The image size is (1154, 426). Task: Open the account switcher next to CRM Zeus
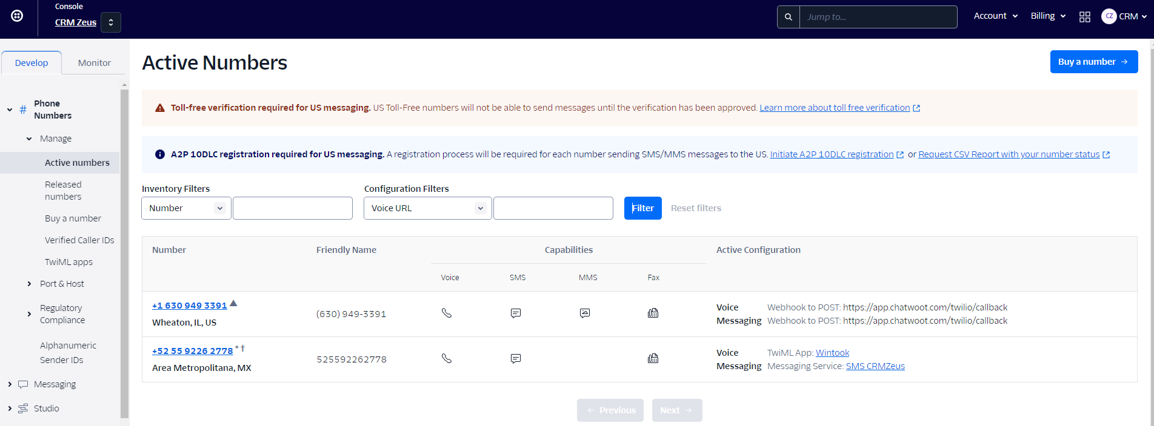[111, 22]
